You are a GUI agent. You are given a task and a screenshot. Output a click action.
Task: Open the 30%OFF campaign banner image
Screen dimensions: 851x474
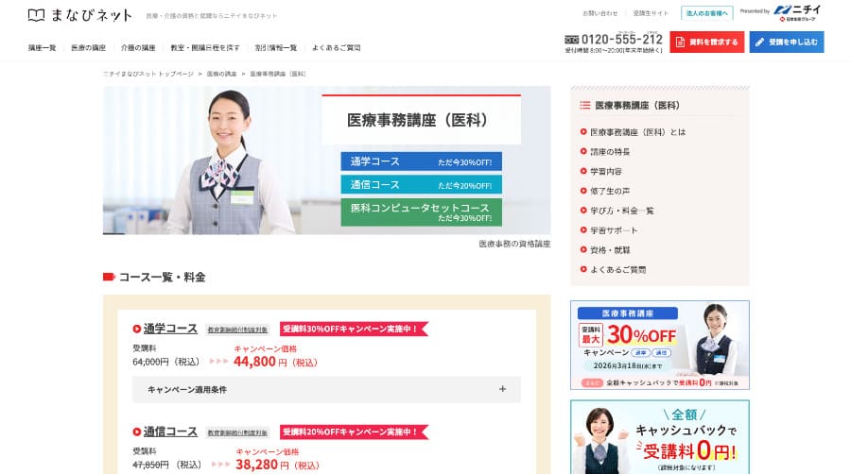[x=659, y=345]
